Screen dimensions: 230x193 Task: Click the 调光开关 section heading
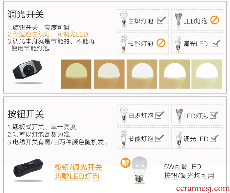[x=26, y=14]
